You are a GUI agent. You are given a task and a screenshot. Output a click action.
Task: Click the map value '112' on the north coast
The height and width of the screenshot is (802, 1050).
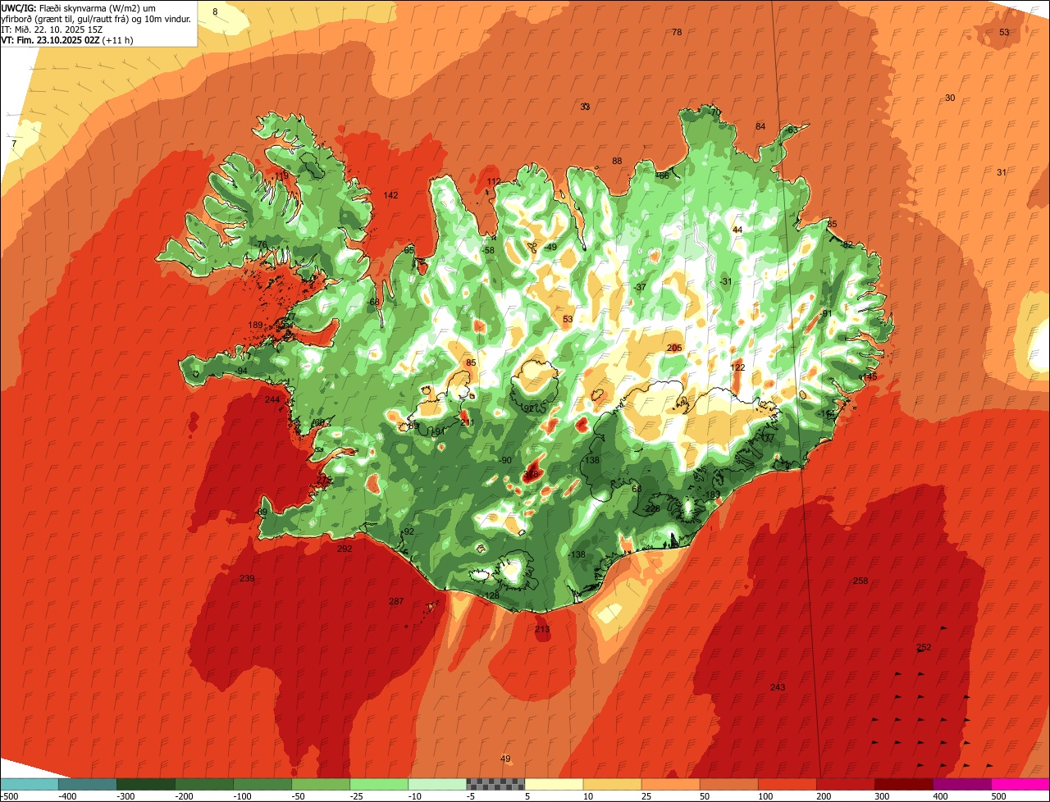tap(494, 181)
